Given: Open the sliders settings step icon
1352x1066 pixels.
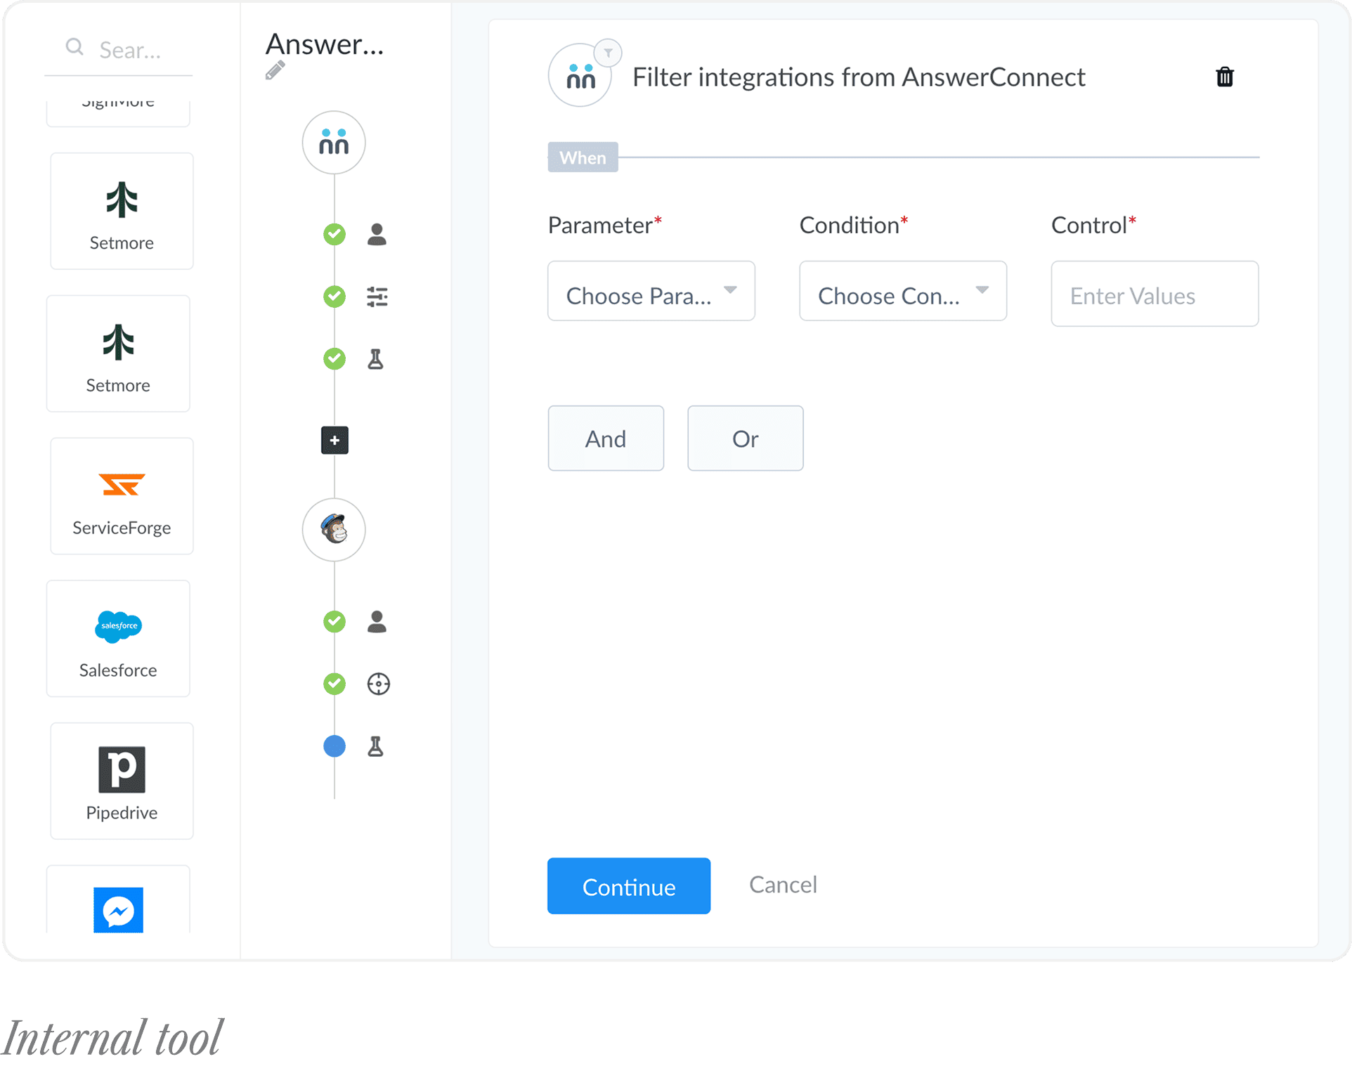Looking at the screenshot, I should [x=377, y=297].
